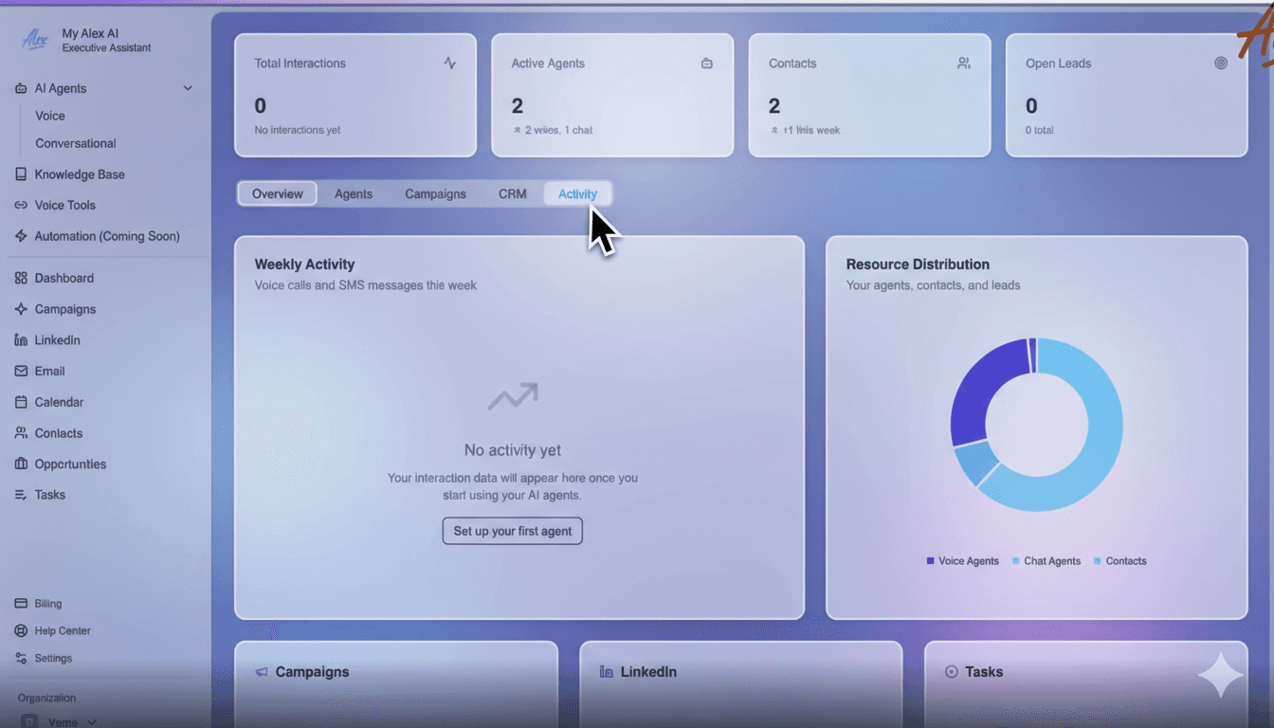Switch to the CRM tab
Image resolution: width=1274 pixels, height=728 pixels.
pyautogui.click(x=512, y=193)
